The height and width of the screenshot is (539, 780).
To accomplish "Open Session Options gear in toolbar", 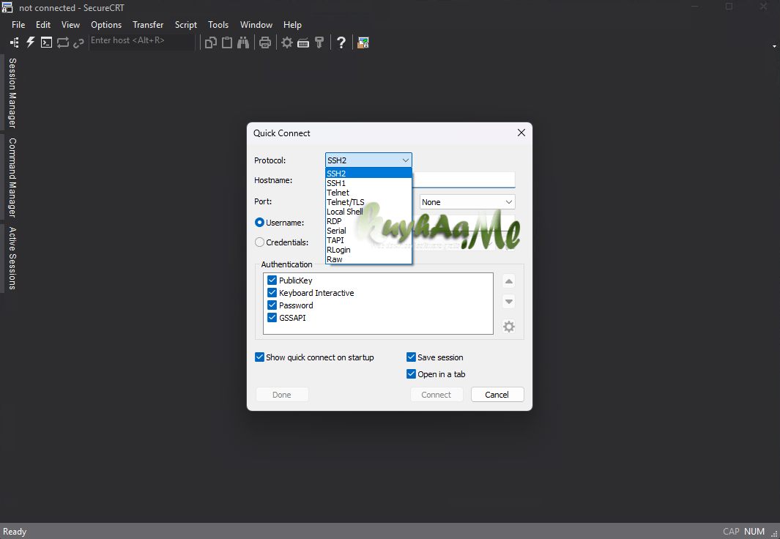I will coord(287,42).
